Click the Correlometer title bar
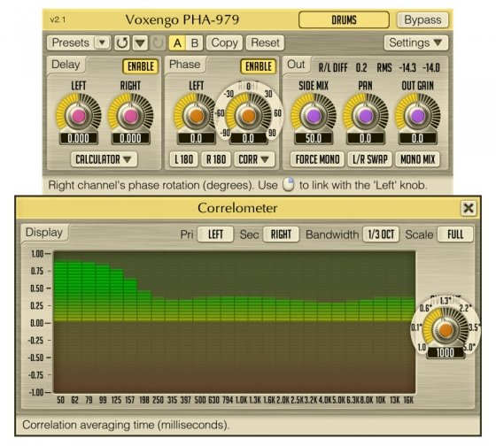496x446 pixels. pos(238,208)
